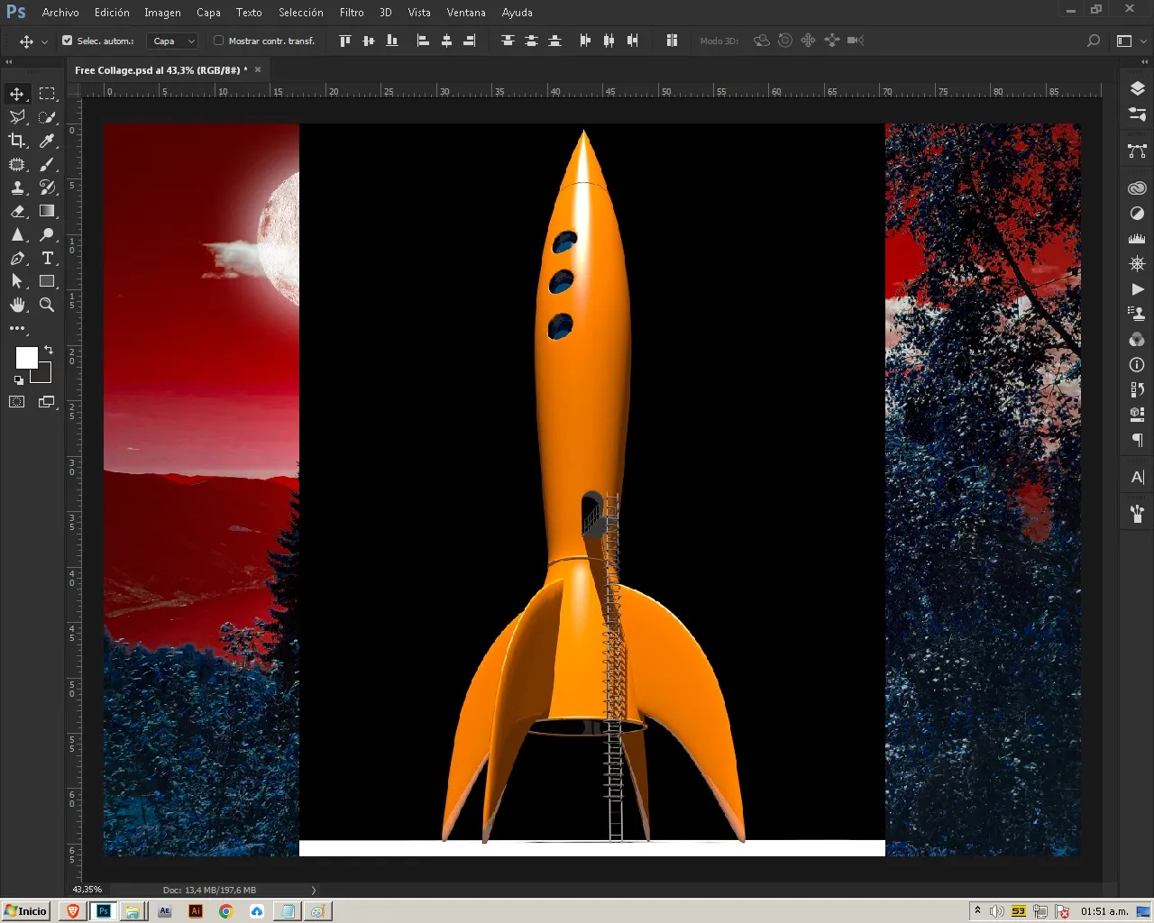Expand the status bar Doc info arrow
Screen dimensions: 1154x923
pyautogui.click(x=314, y=890)
